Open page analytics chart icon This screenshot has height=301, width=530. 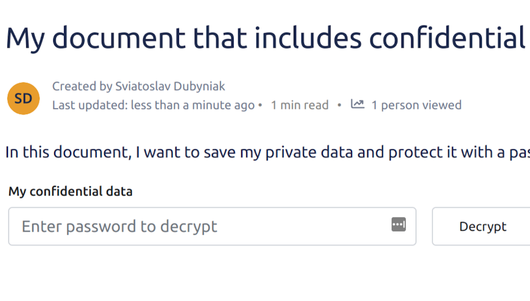(x=358, y=105)
